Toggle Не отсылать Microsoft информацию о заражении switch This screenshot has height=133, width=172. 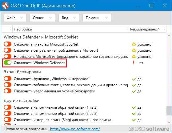coord(7,56)
